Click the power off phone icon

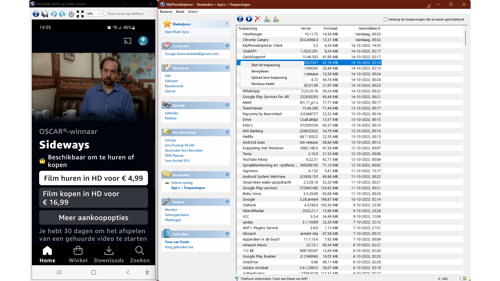[x=71, y=13]
